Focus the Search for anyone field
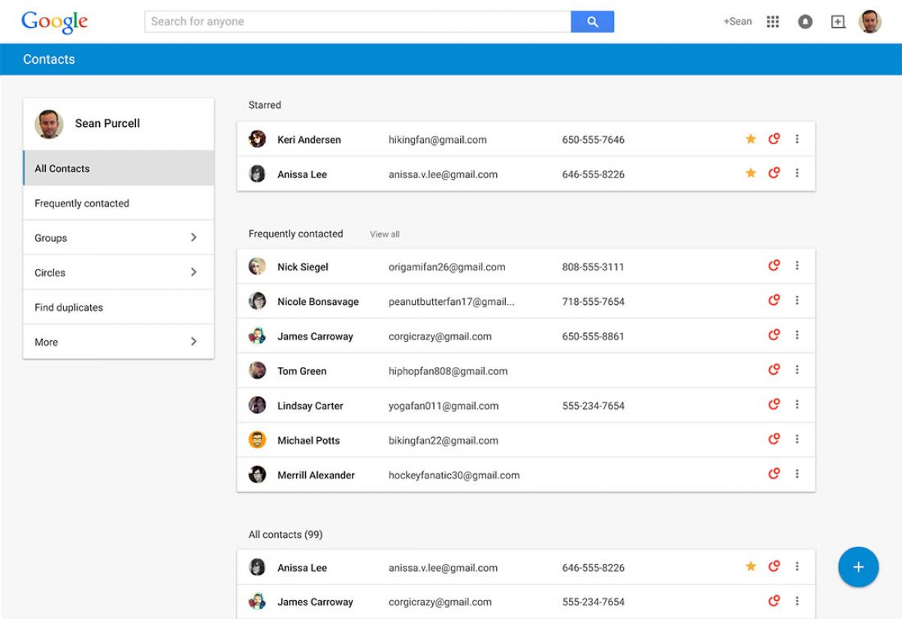The width and height of the screenshot is (902, 619). point(357,22)
